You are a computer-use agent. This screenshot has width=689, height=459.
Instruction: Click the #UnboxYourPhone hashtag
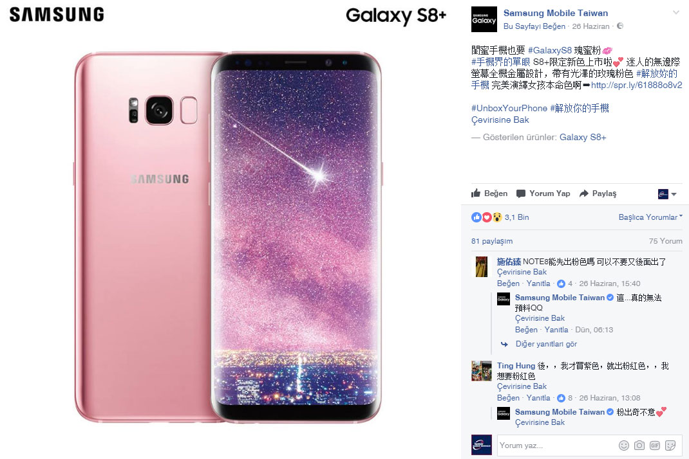tap(509, 109)
